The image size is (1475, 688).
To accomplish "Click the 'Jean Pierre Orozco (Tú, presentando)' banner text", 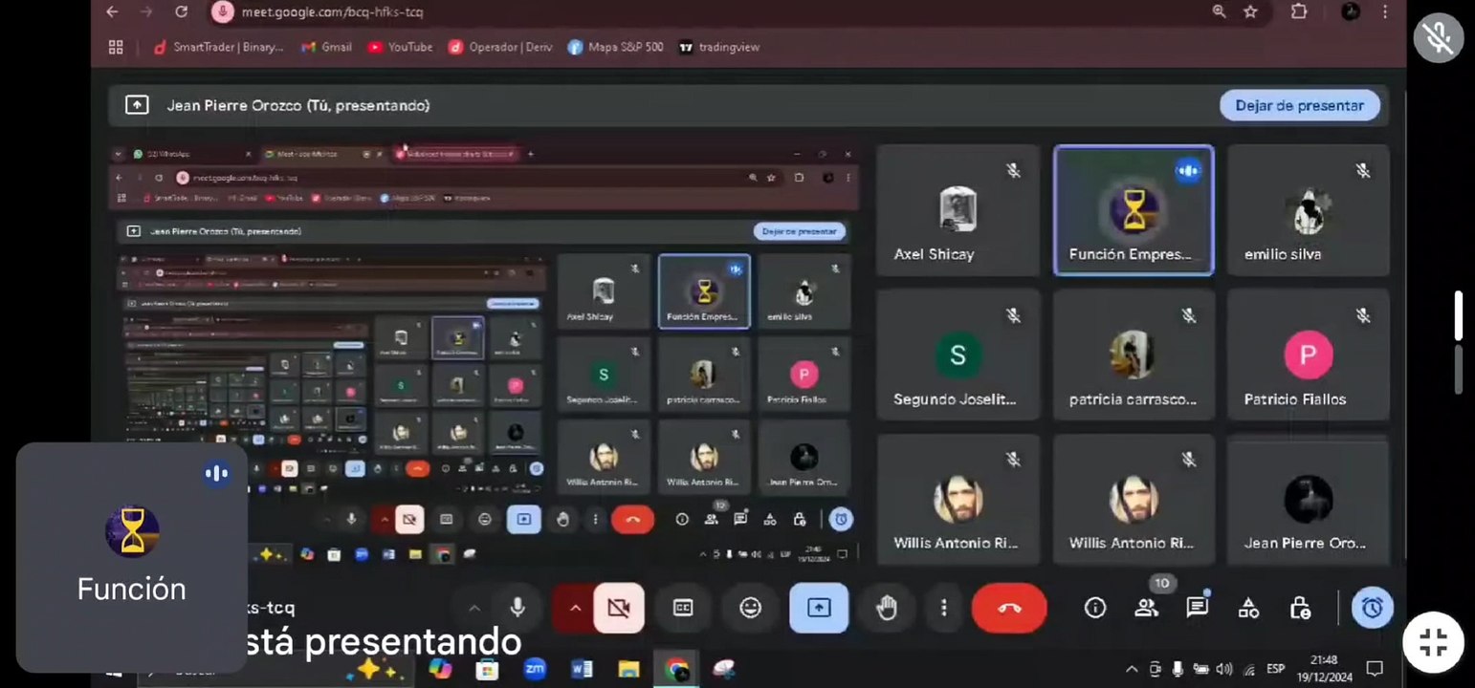I will [298, 105].
